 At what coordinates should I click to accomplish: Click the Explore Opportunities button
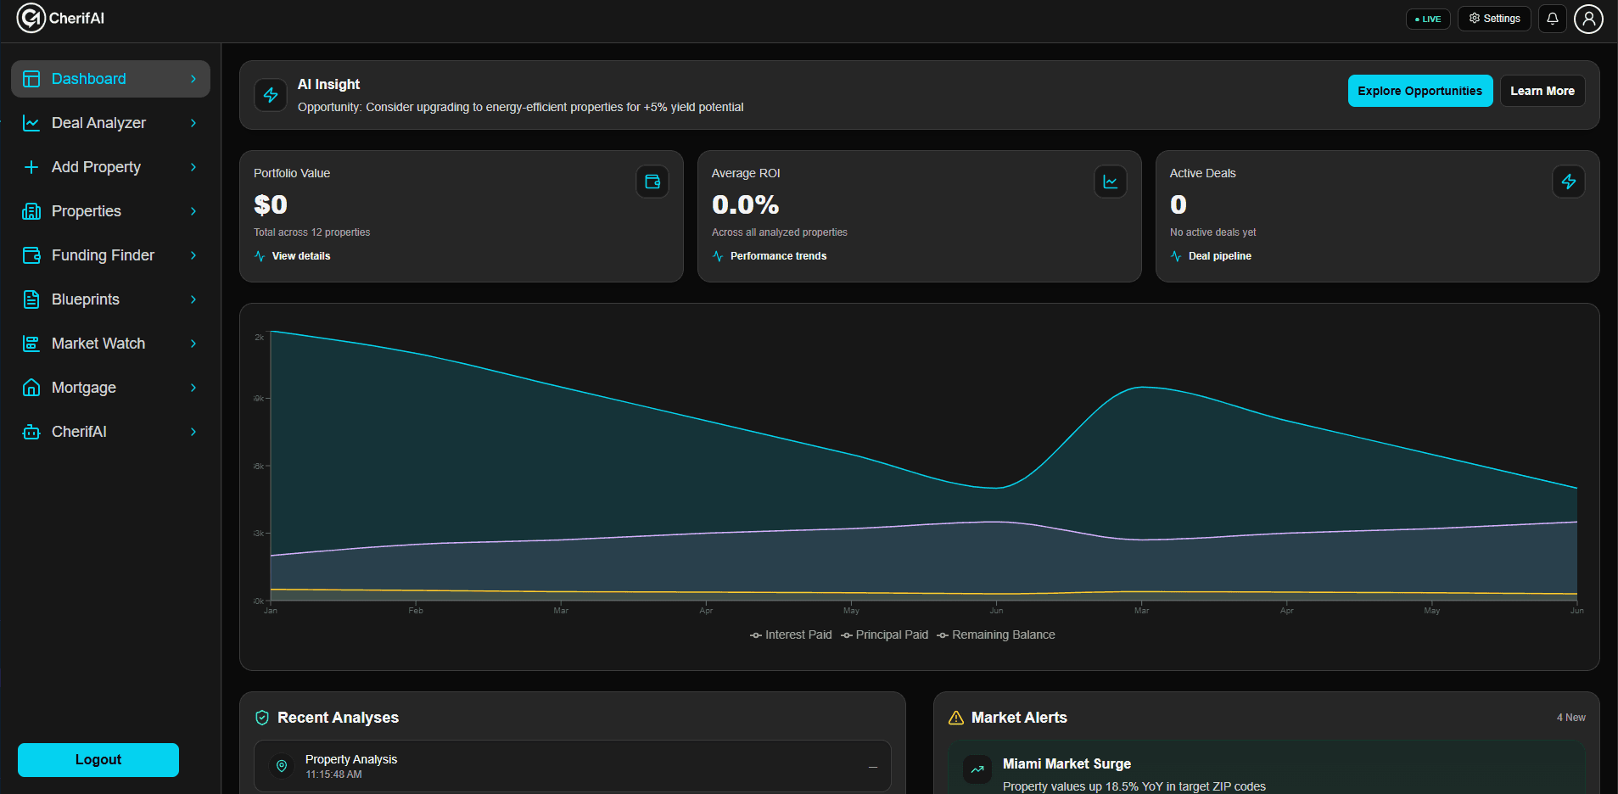click(1419, 91)
